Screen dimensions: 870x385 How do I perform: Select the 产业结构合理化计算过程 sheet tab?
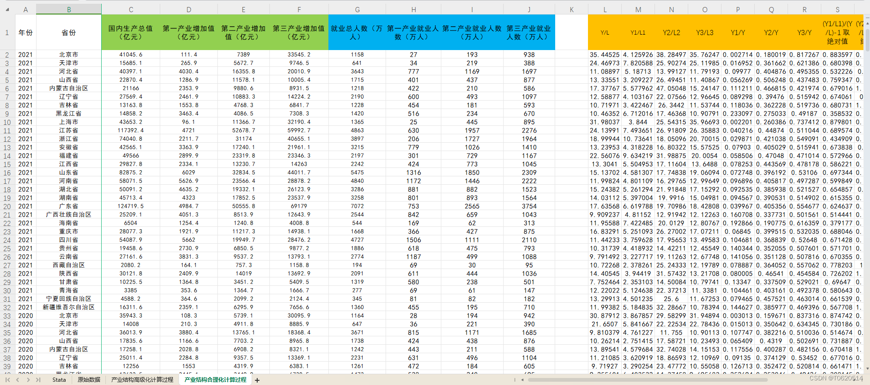(x=216, y=380)
